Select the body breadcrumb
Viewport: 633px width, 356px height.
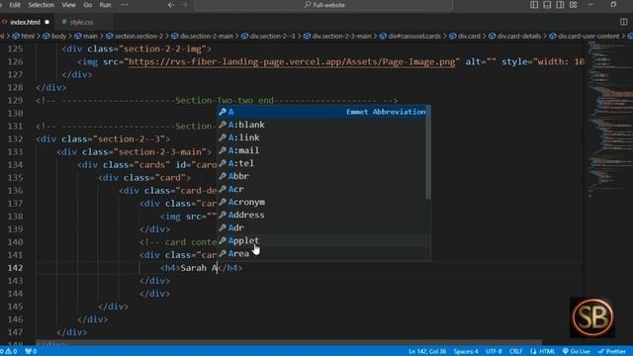pyautogui.click(x=54, y=36)
